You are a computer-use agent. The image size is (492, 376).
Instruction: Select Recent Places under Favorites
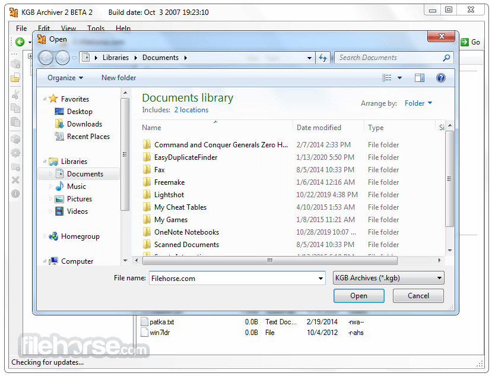88,137
